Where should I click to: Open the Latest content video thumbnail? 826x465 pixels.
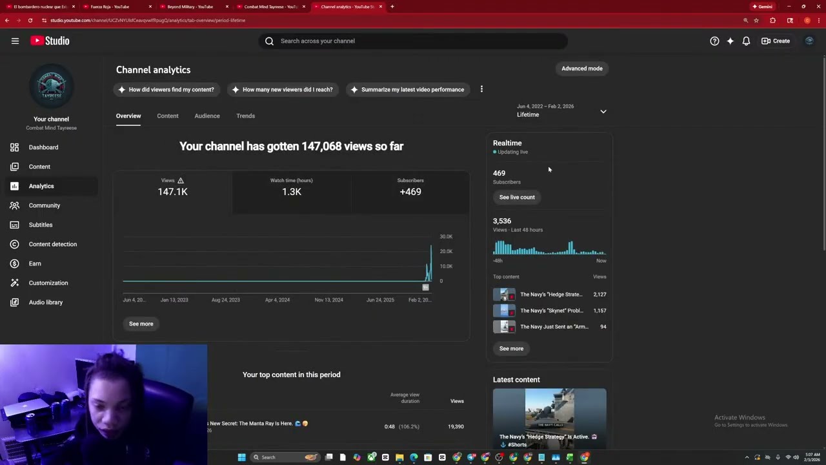[x=550, y=419]
